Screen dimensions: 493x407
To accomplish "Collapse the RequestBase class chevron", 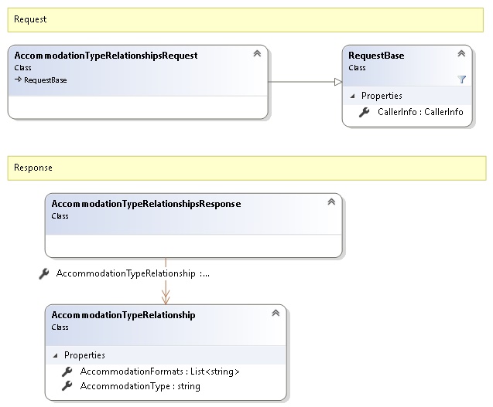I will point(461,53).
